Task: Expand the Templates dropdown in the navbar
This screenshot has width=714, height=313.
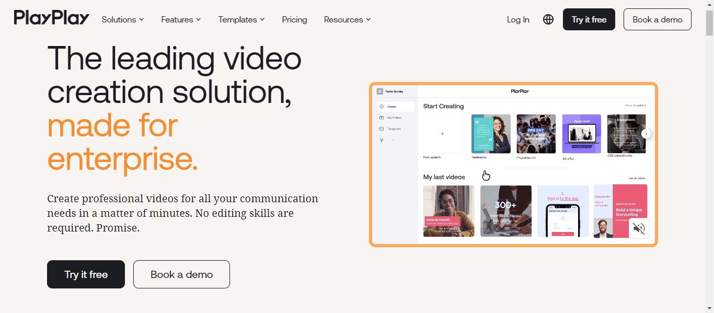Action: click(x=241, y=19)
